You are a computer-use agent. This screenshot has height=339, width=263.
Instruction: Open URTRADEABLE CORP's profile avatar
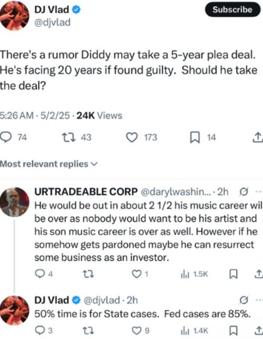(14, 202)
